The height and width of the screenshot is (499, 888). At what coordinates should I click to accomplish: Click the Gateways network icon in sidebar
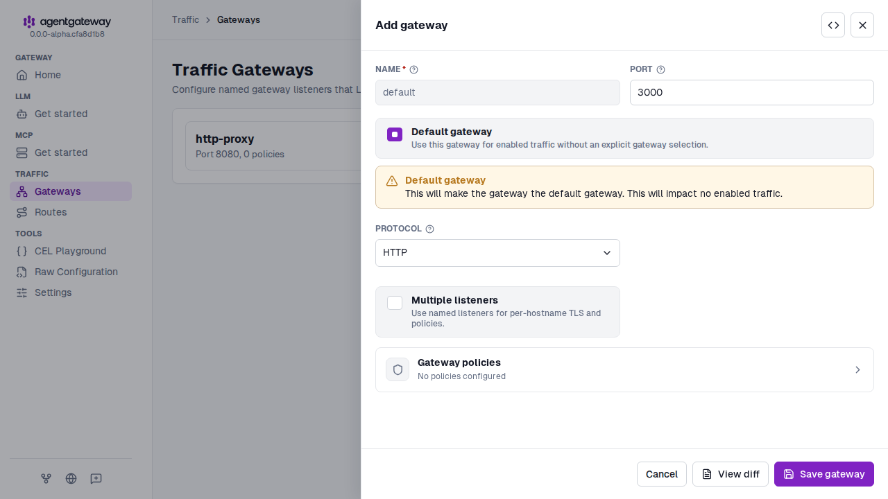click(x=22, y=191)
